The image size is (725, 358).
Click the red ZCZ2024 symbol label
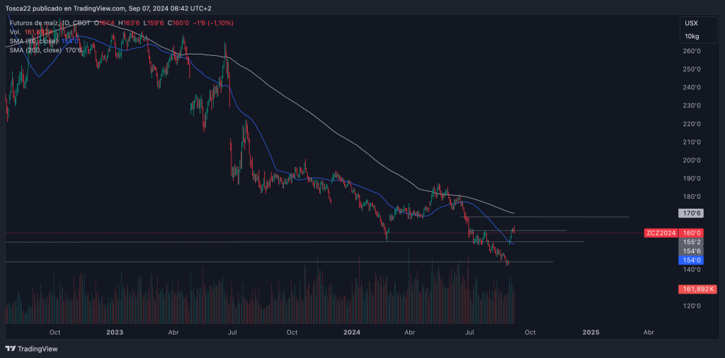tap(661, 233)
